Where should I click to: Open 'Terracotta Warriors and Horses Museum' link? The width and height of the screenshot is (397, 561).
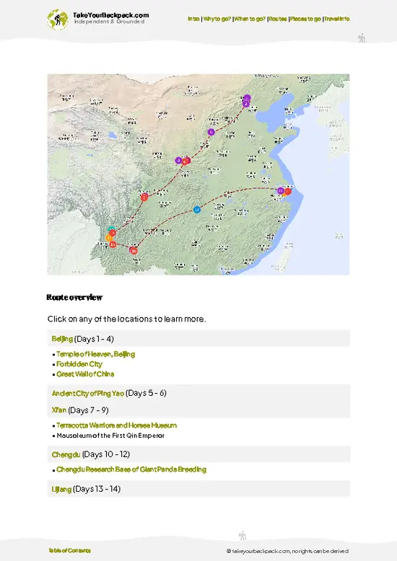coord(116,425)
